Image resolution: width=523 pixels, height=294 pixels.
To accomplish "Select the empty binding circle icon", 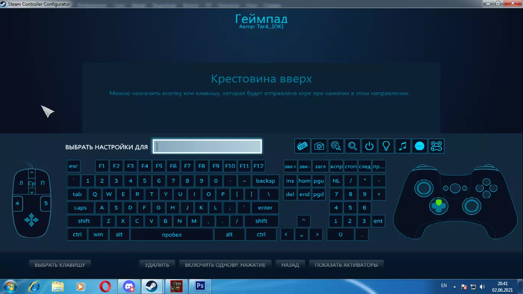I will [x=419, y=146].
